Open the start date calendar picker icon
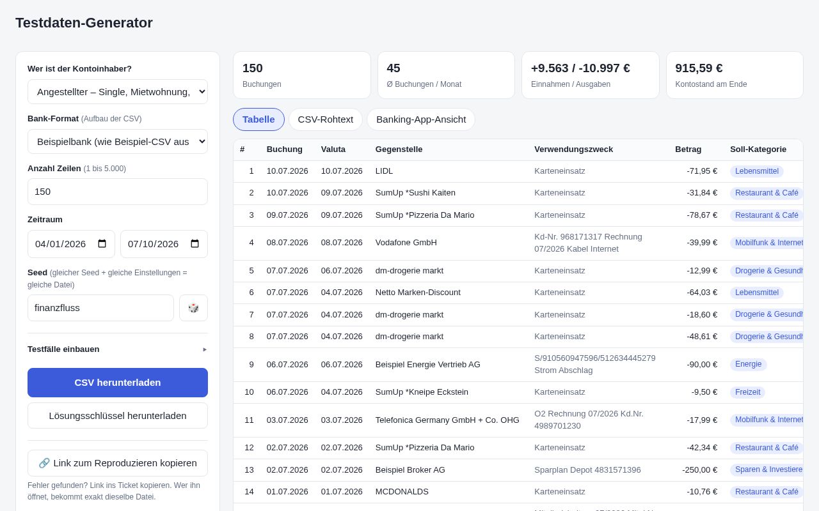Viewport: 819px width, 511px height. (102, 244)
